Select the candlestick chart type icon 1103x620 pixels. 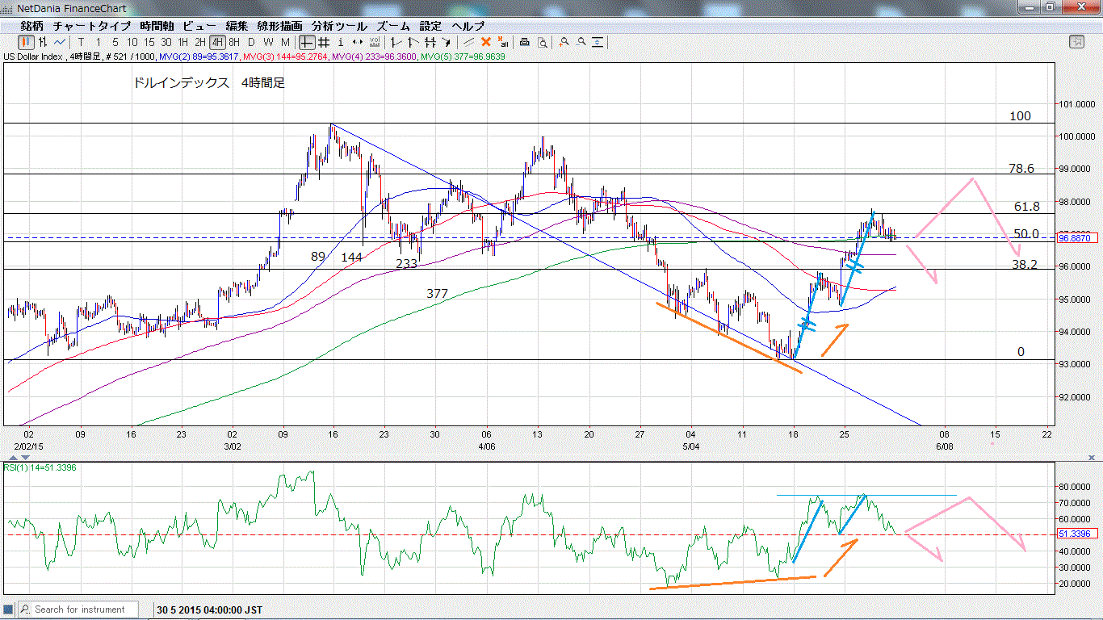pos(26,42)
